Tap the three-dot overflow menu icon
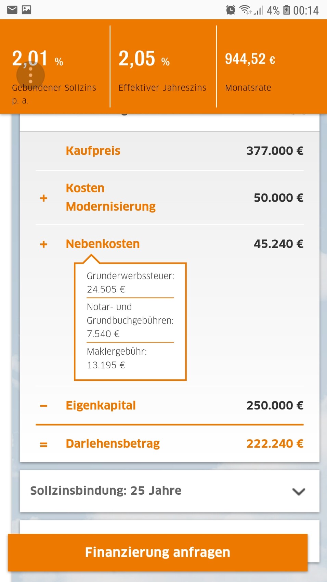Image resolution: width=327 pixels, height=582 pixels. tap(30, 75)
